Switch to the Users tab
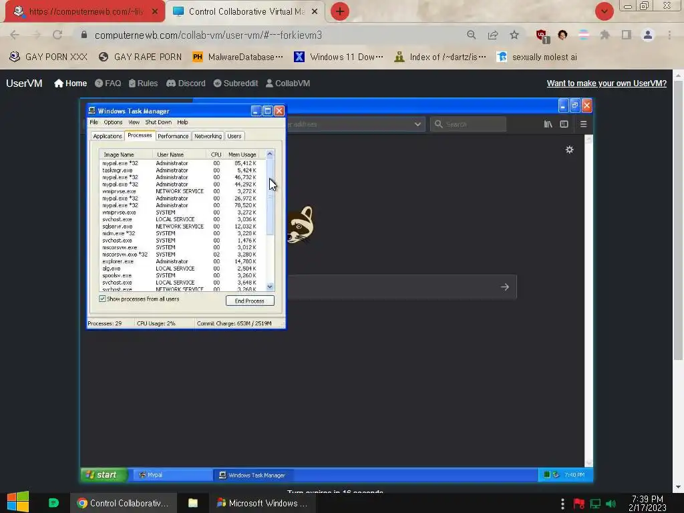 [x=234, y=136]
